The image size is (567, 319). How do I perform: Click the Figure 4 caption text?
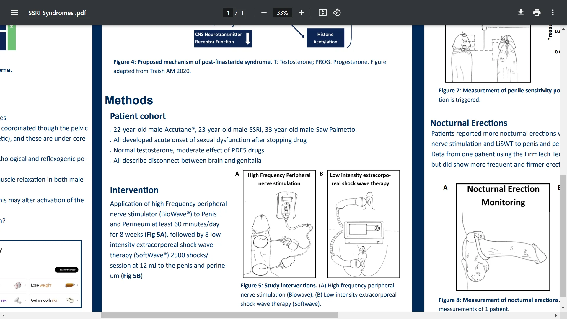click(250, 66)
